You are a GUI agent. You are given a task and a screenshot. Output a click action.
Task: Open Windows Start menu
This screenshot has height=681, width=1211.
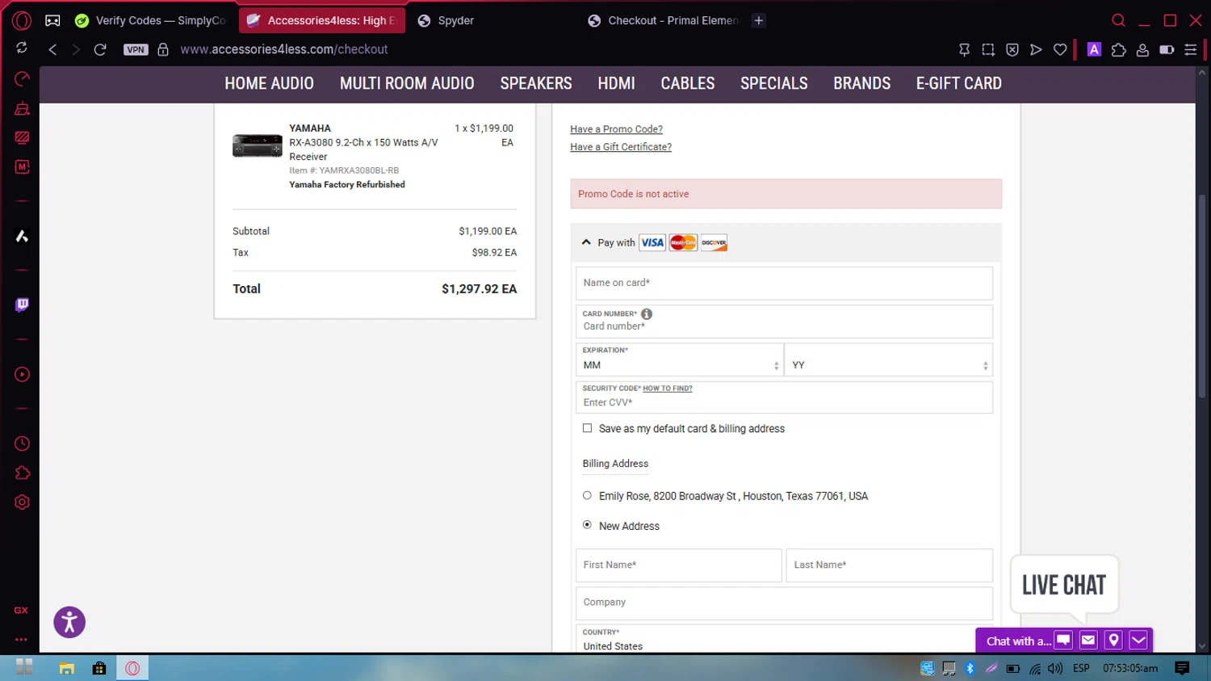point(24,667)
